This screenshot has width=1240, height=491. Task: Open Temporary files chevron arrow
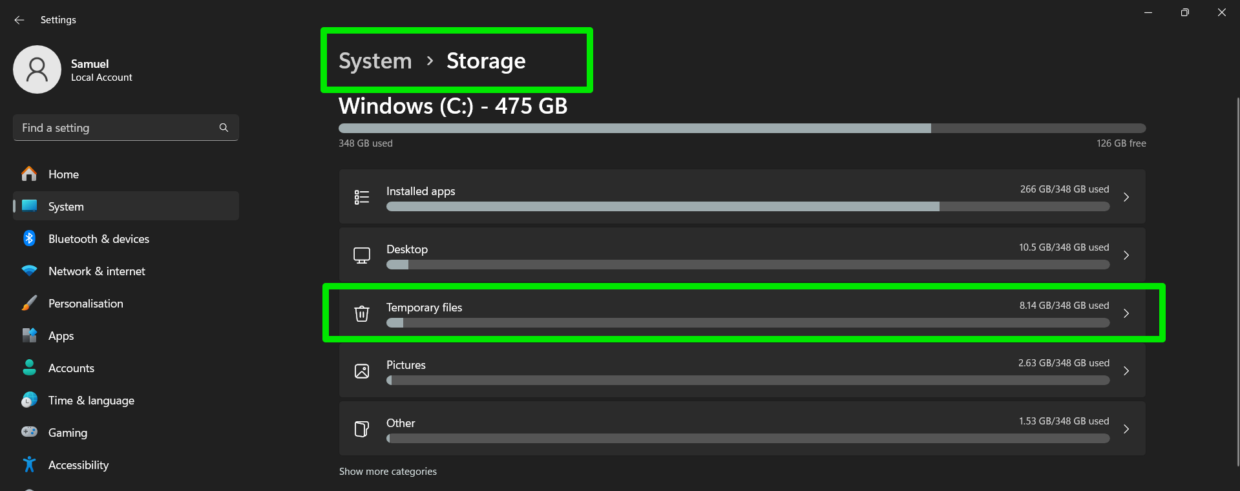point(1126,313)
